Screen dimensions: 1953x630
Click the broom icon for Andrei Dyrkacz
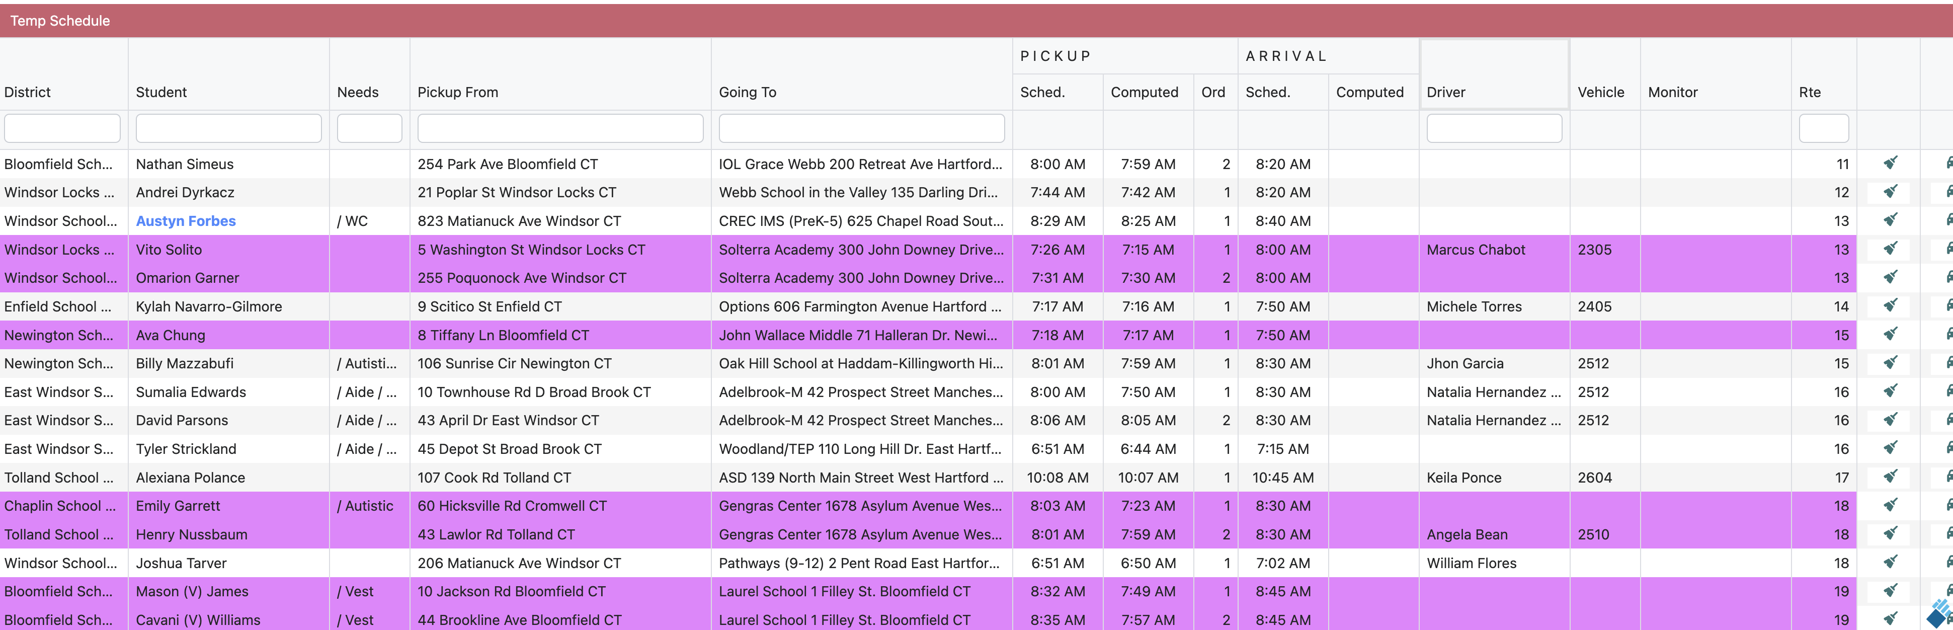pyautogui.click(x=1891, y=192)
